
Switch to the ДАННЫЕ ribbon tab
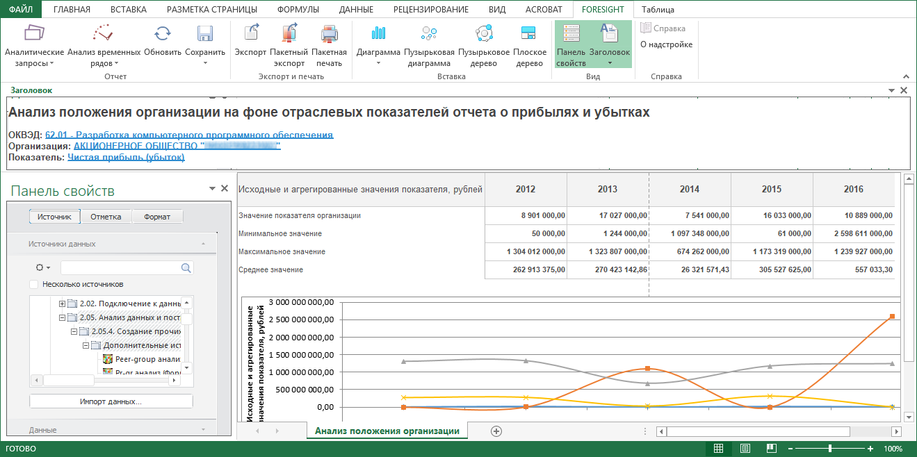356,9
